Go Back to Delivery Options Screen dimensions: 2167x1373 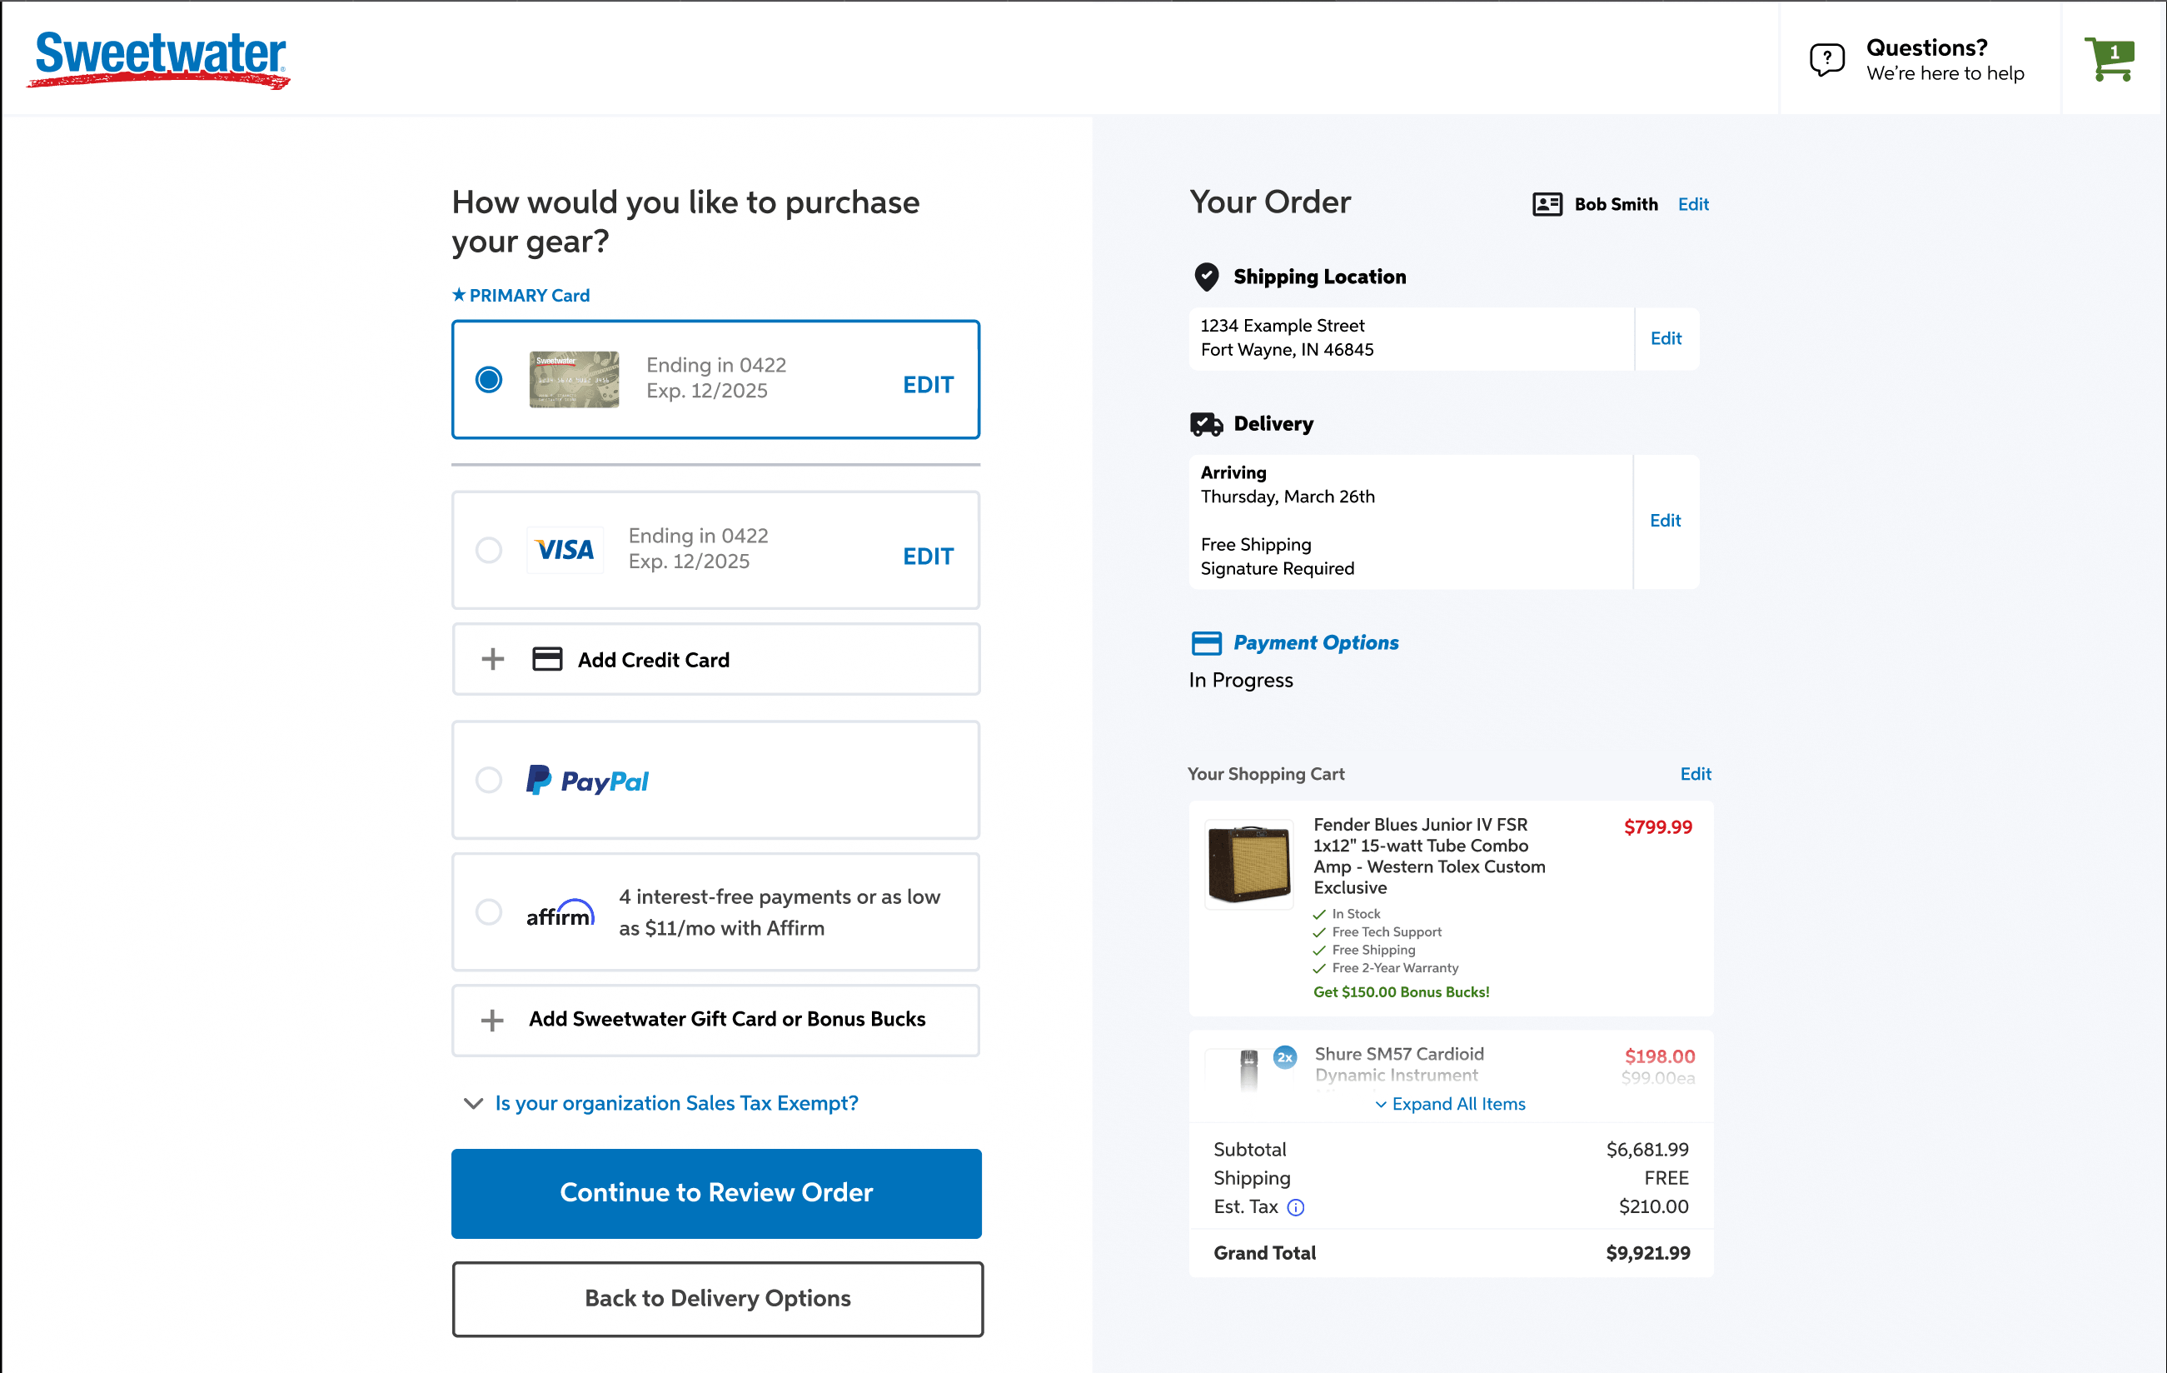[x=716, y=1298]
